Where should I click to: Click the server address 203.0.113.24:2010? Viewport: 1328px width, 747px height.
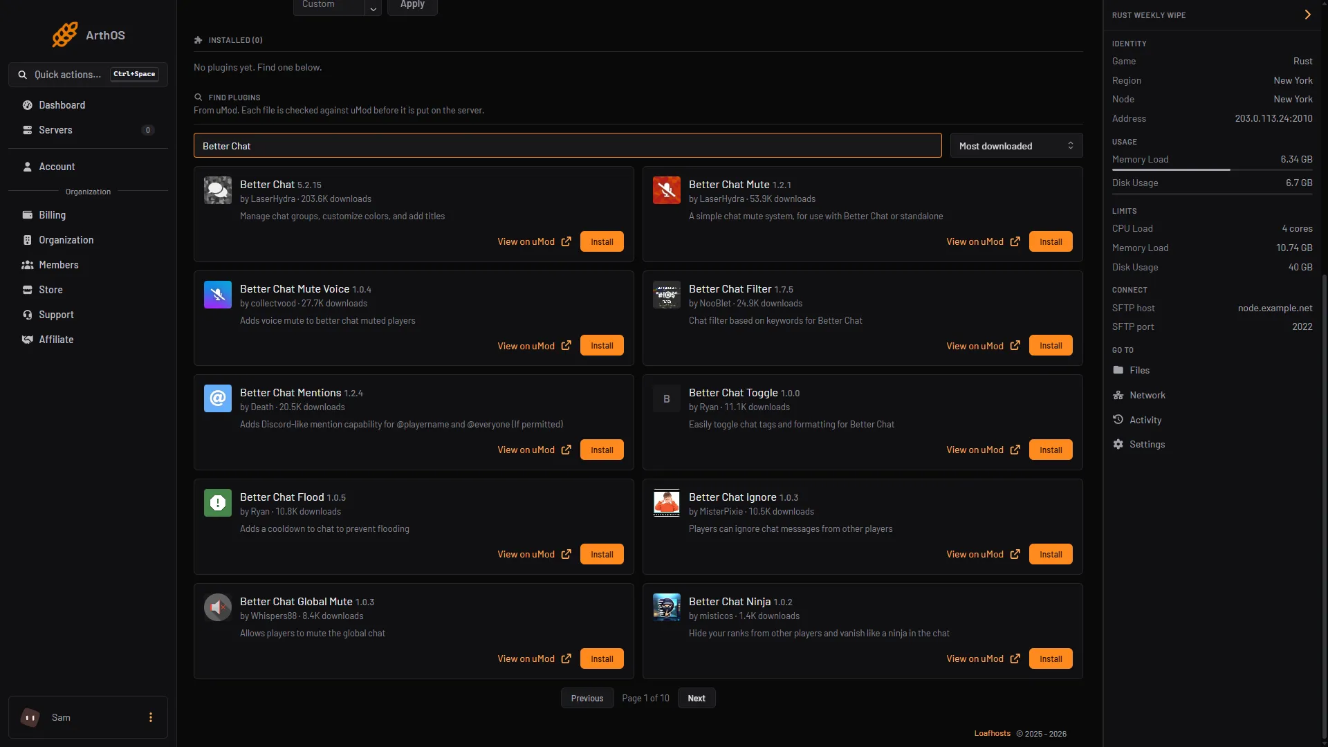pyautogui.click(x=1273, y=118)
